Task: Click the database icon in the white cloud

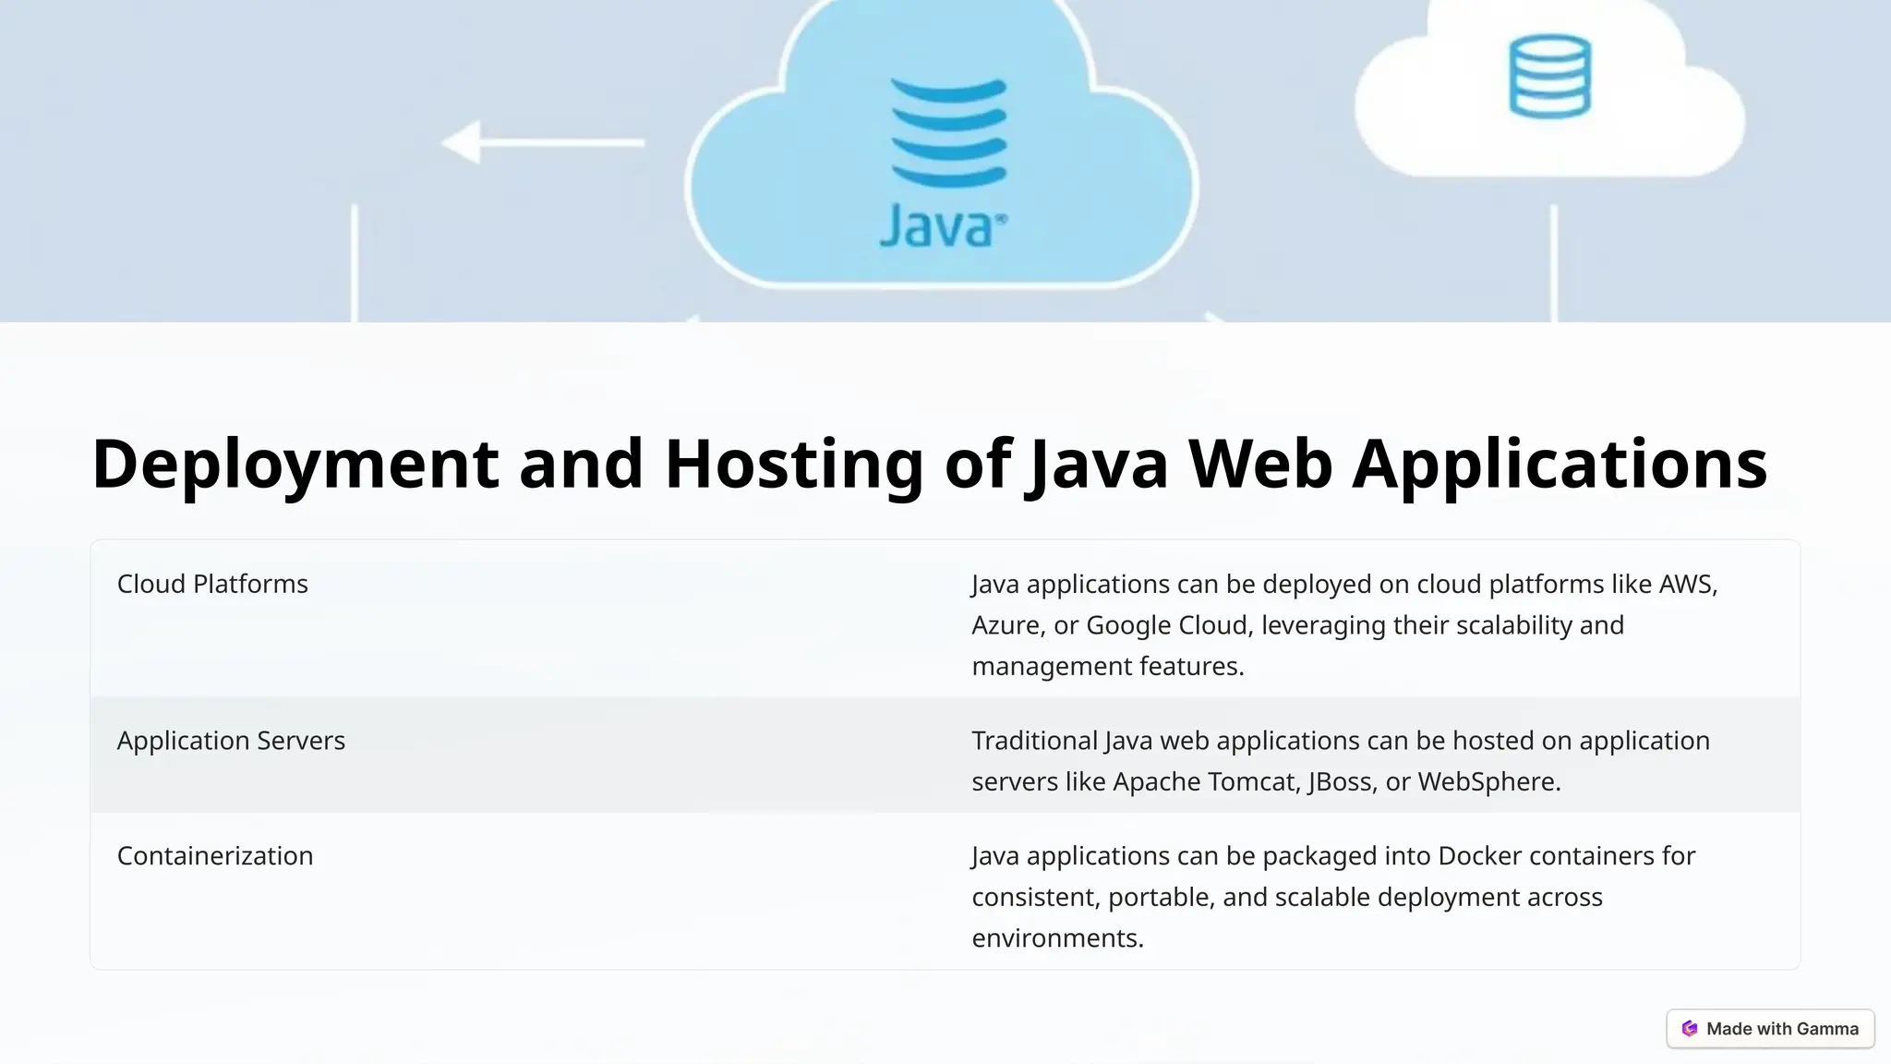Action: (1549, 77)
